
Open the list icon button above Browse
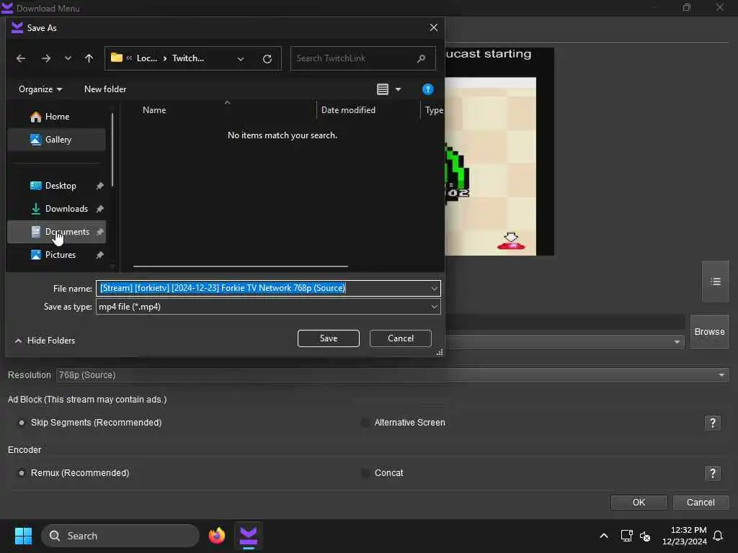click(x=716, y=282)
